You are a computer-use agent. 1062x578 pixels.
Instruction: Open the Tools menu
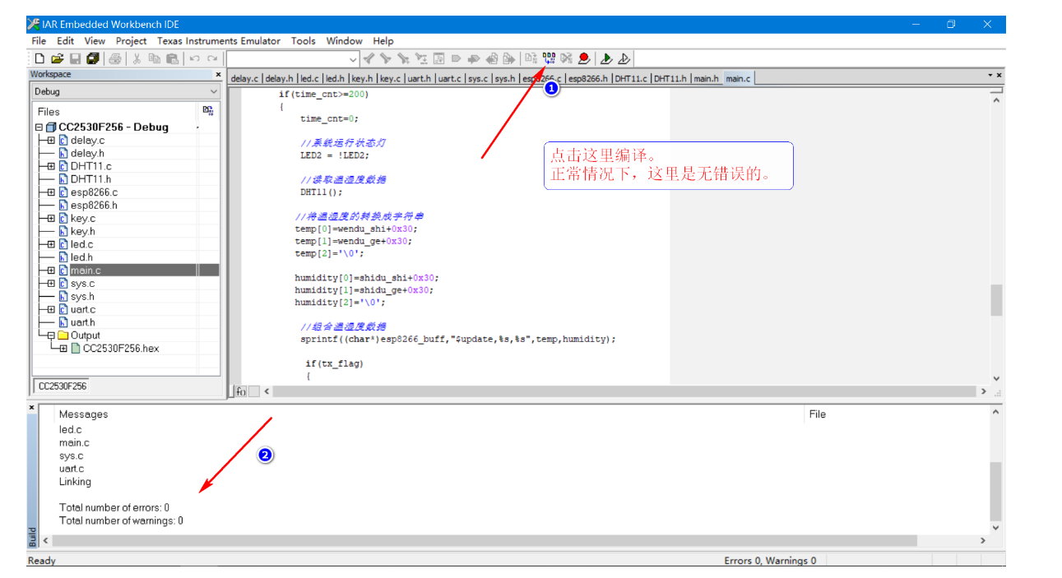click(x=303, y=41)
